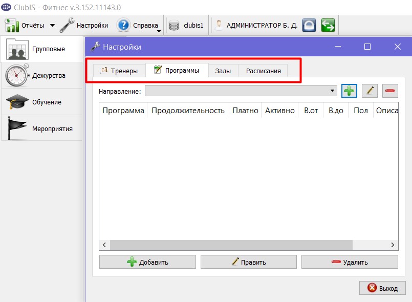Click the Удалить button
Viewport: 412px width, 302px height.
coord(350,262)
